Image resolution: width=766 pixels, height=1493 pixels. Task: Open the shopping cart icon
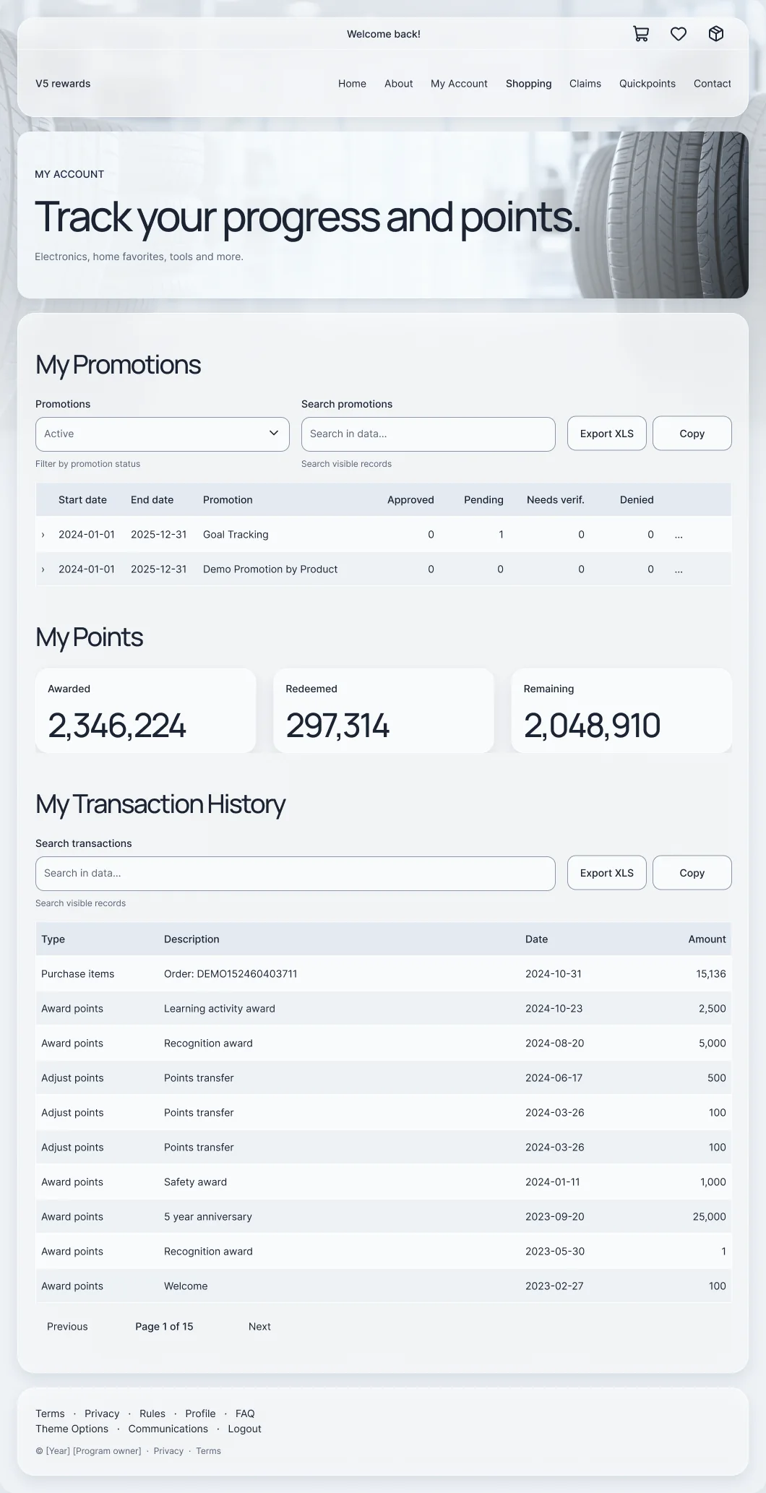click(641, 34)
